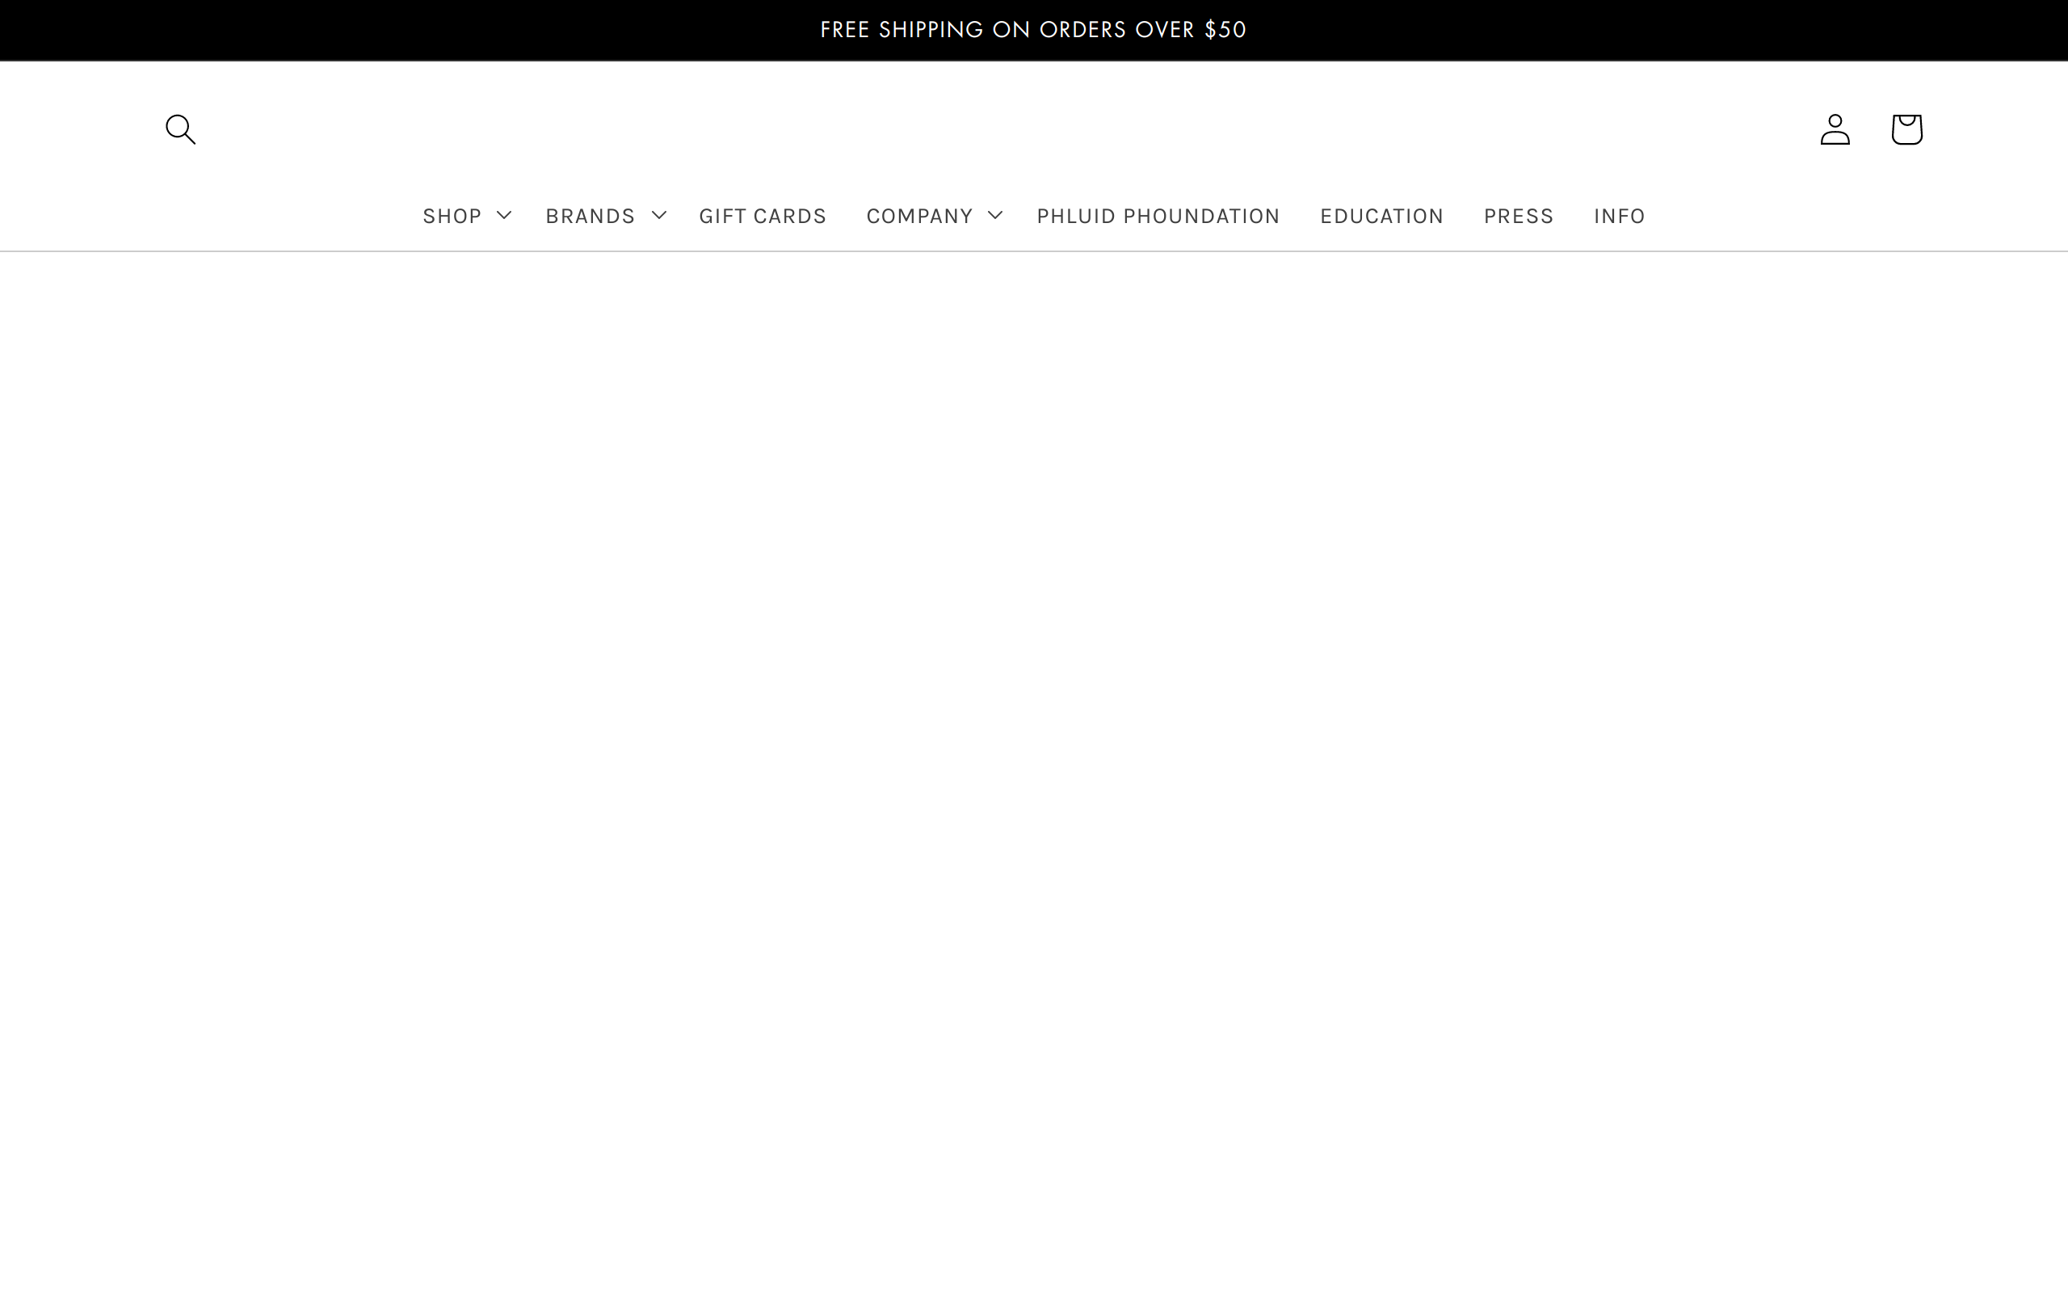Image resolution: width=2068 pixels, height=1293 pixels.
Task: Click the empty logo area in header
Action: click(x=1033, y=129)
